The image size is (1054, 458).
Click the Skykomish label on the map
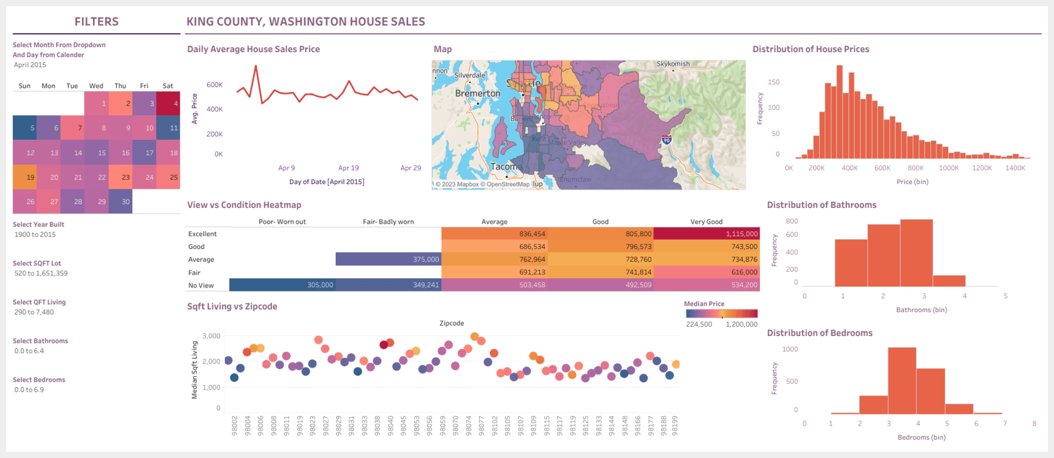point(673,64)
